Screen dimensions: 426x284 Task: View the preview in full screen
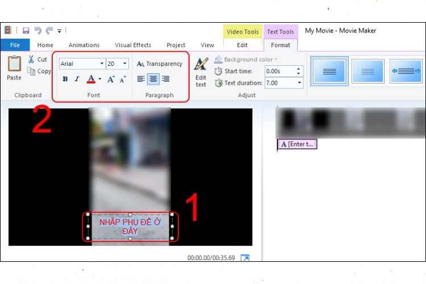click(245, 258)
